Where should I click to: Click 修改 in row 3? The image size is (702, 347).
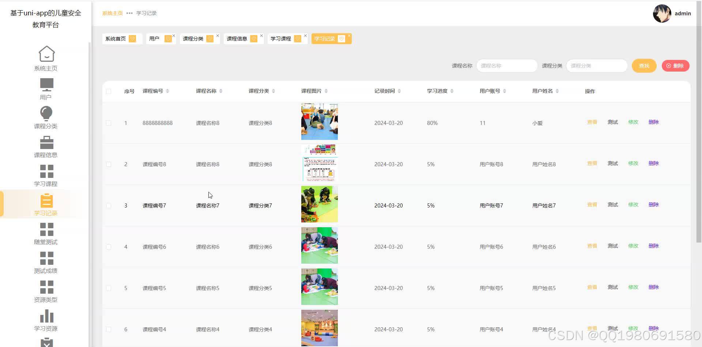coord(633,205)
